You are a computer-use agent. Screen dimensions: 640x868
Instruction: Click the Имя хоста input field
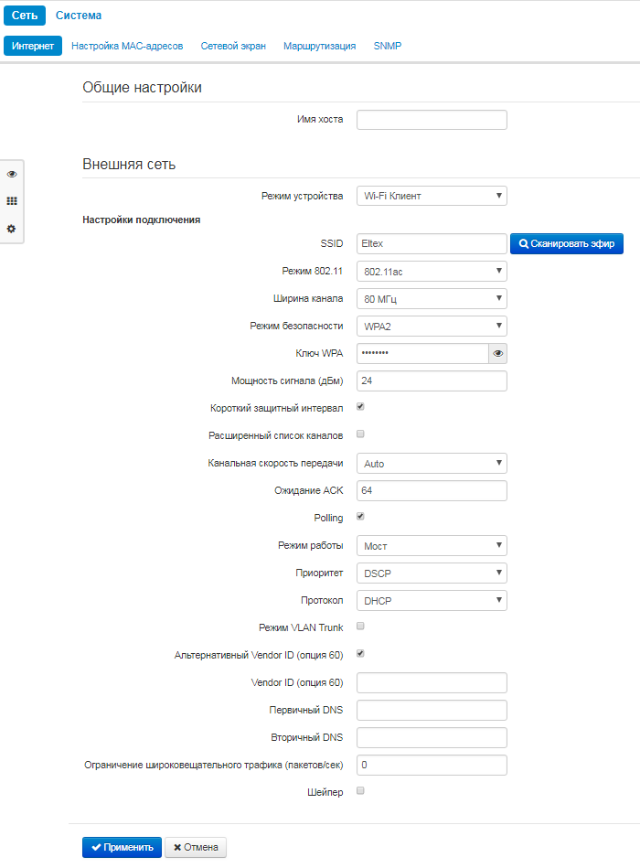(x=432, y=120)
